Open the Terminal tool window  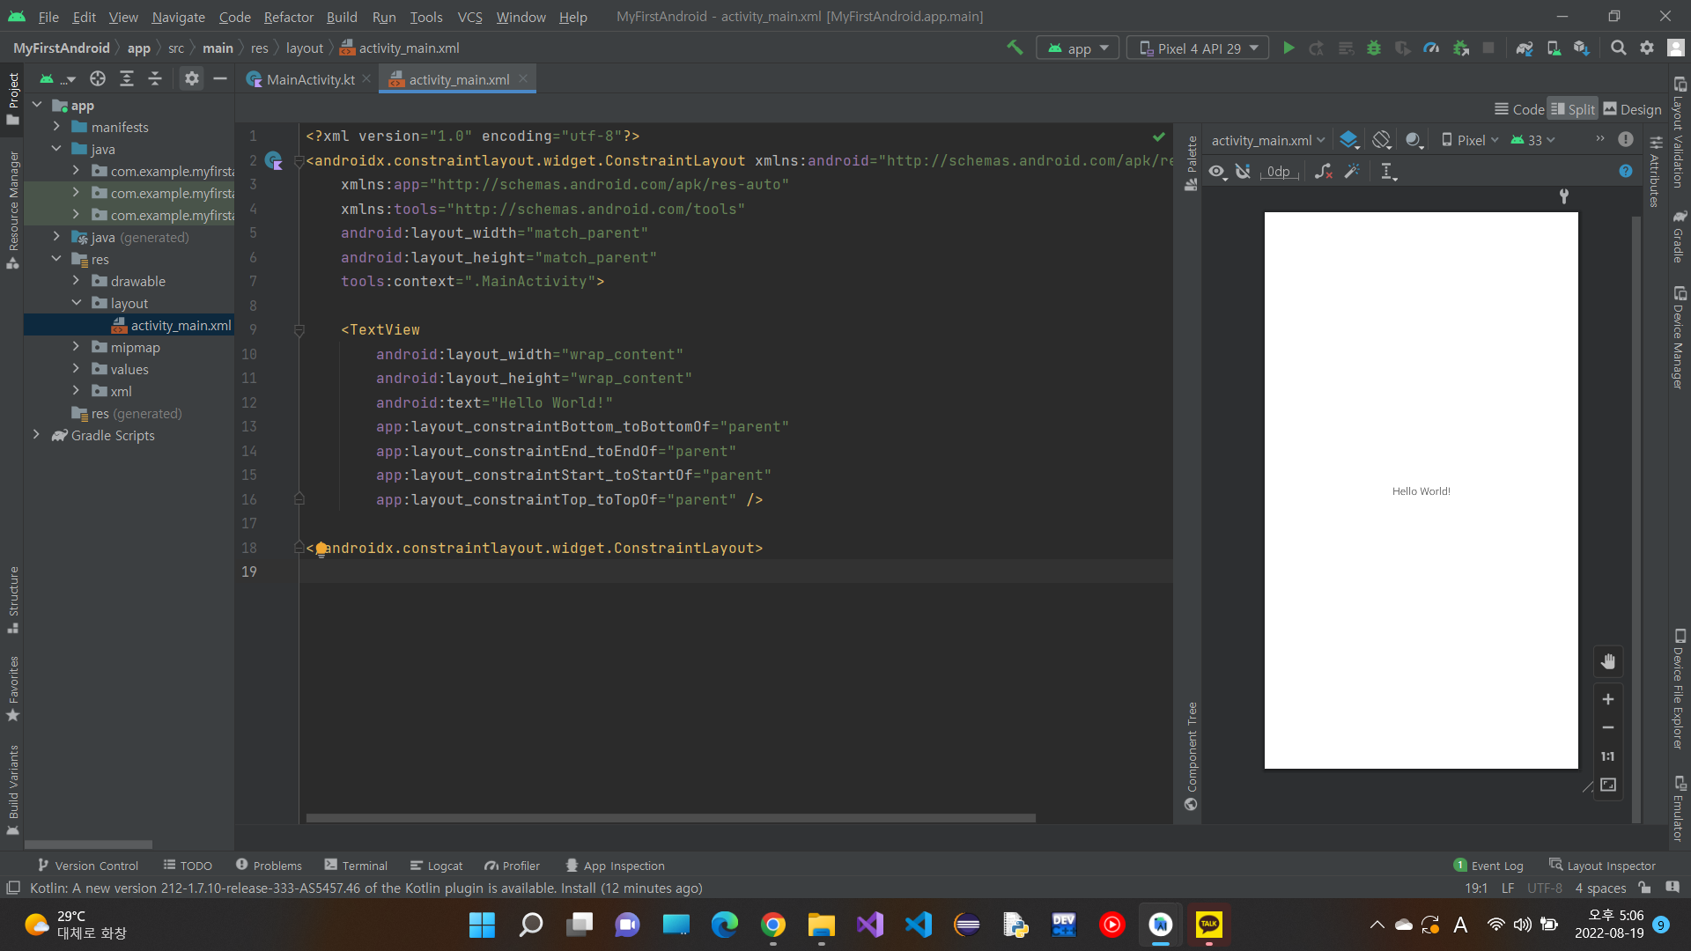pos(356,866)
